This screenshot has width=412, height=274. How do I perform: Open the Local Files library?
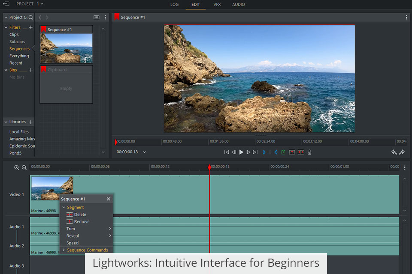(x=19, y=132)
